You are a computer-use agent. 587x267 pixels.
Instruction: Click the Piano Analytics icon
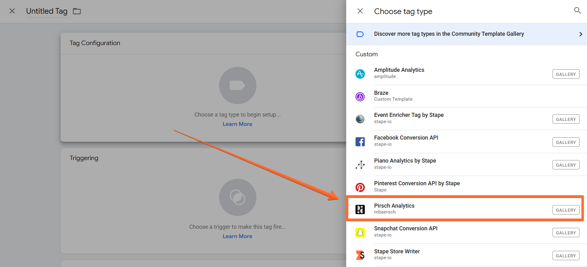[360, 165]
